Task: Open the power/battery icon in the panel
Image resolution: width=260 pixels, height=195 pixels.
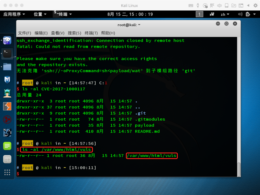Action: pyautogui.click(x=248, y=14)
